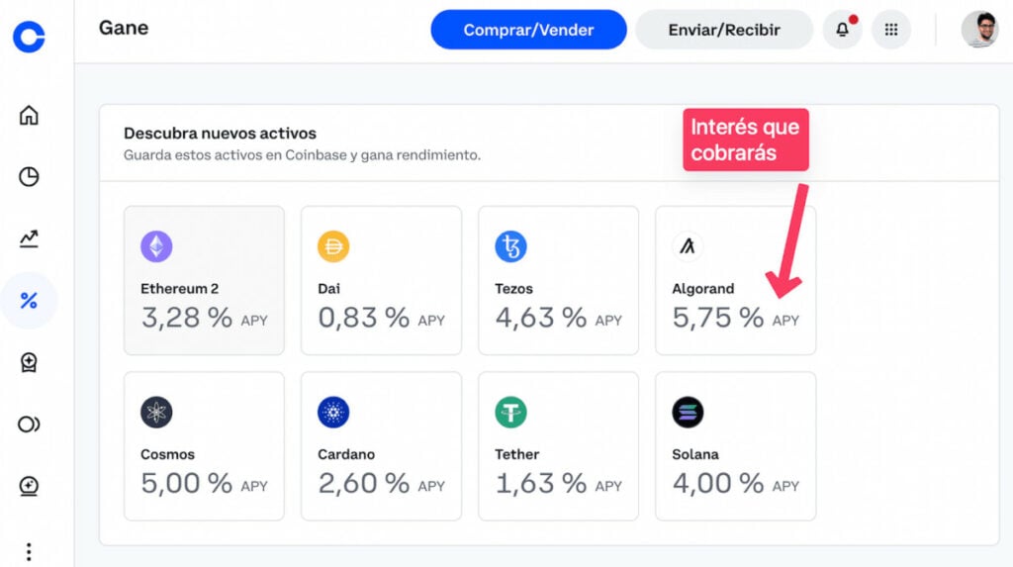Click the 0,83 % APY value

click(x=381, y=318)
